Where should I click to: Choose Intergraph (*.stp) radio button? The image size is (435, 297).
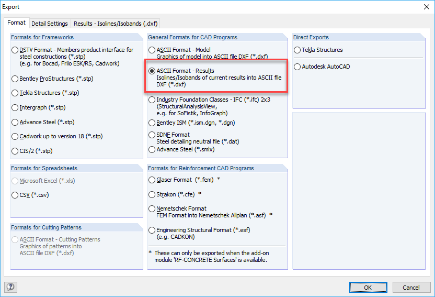15,108
